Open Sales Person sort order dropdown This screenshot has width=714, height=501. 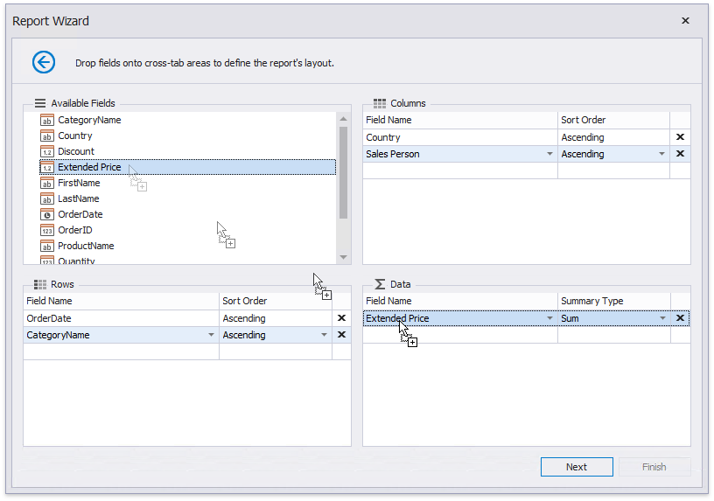(x=661, y=154)
